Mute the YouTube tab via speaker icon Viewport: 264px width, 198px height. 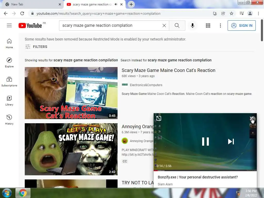(116, 4)
